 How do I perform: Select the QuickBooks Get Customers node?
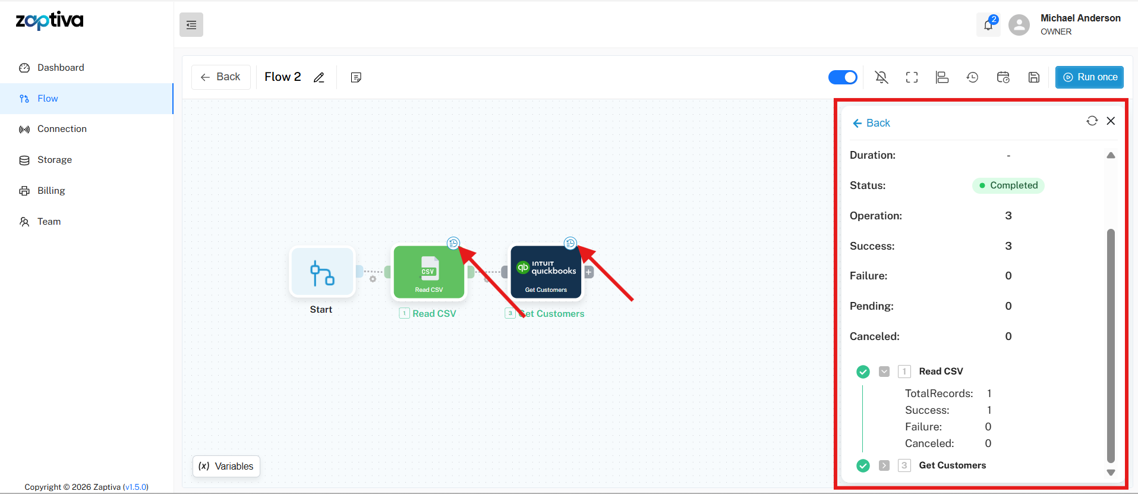click(x=546, y=272)
